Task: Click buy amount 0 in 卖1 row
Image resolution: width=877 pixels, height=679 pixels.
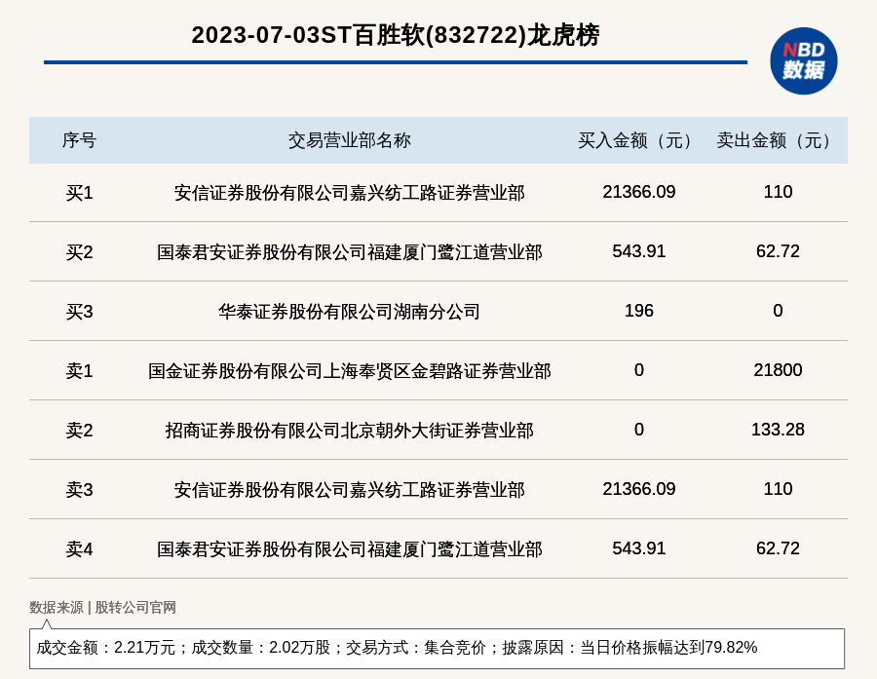Action: (x=638, y=370)
